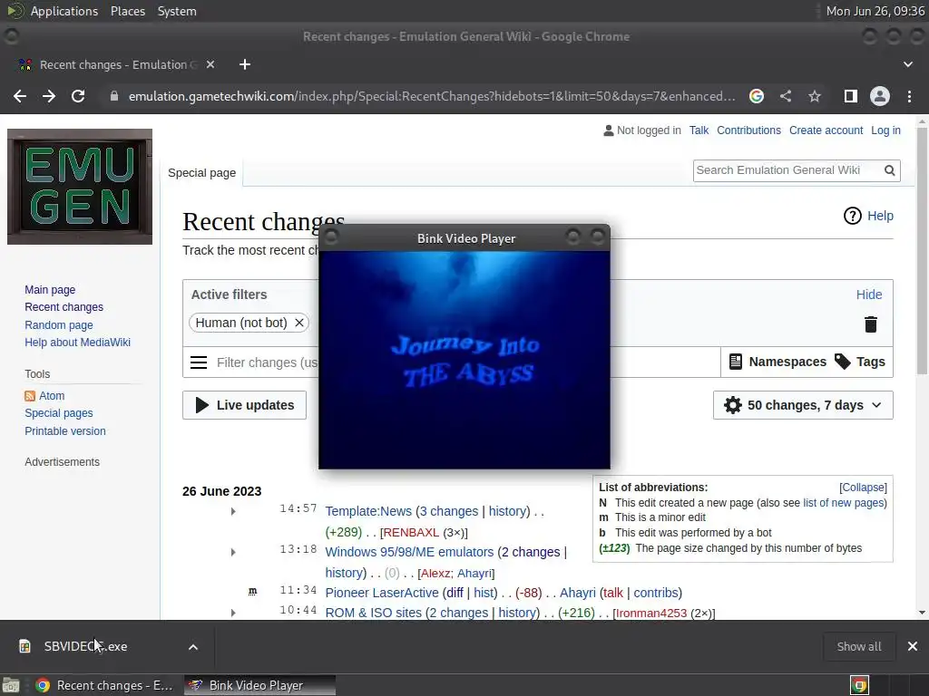The height and width of the screenshot is (696, 929).
Task: Expand the ROM & ISO sites change group
Action: pos(233,614)
